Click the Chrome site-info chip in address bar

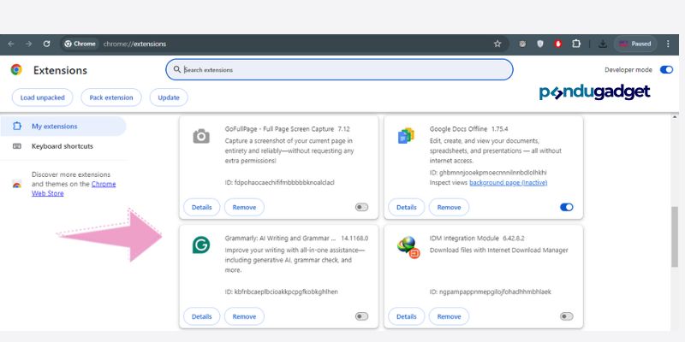click(x=80, y=44)
